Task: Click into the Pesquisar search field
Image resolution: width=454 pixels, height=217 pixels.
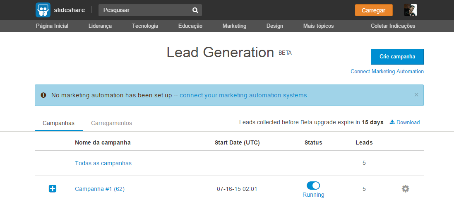Action: (145, 10)
